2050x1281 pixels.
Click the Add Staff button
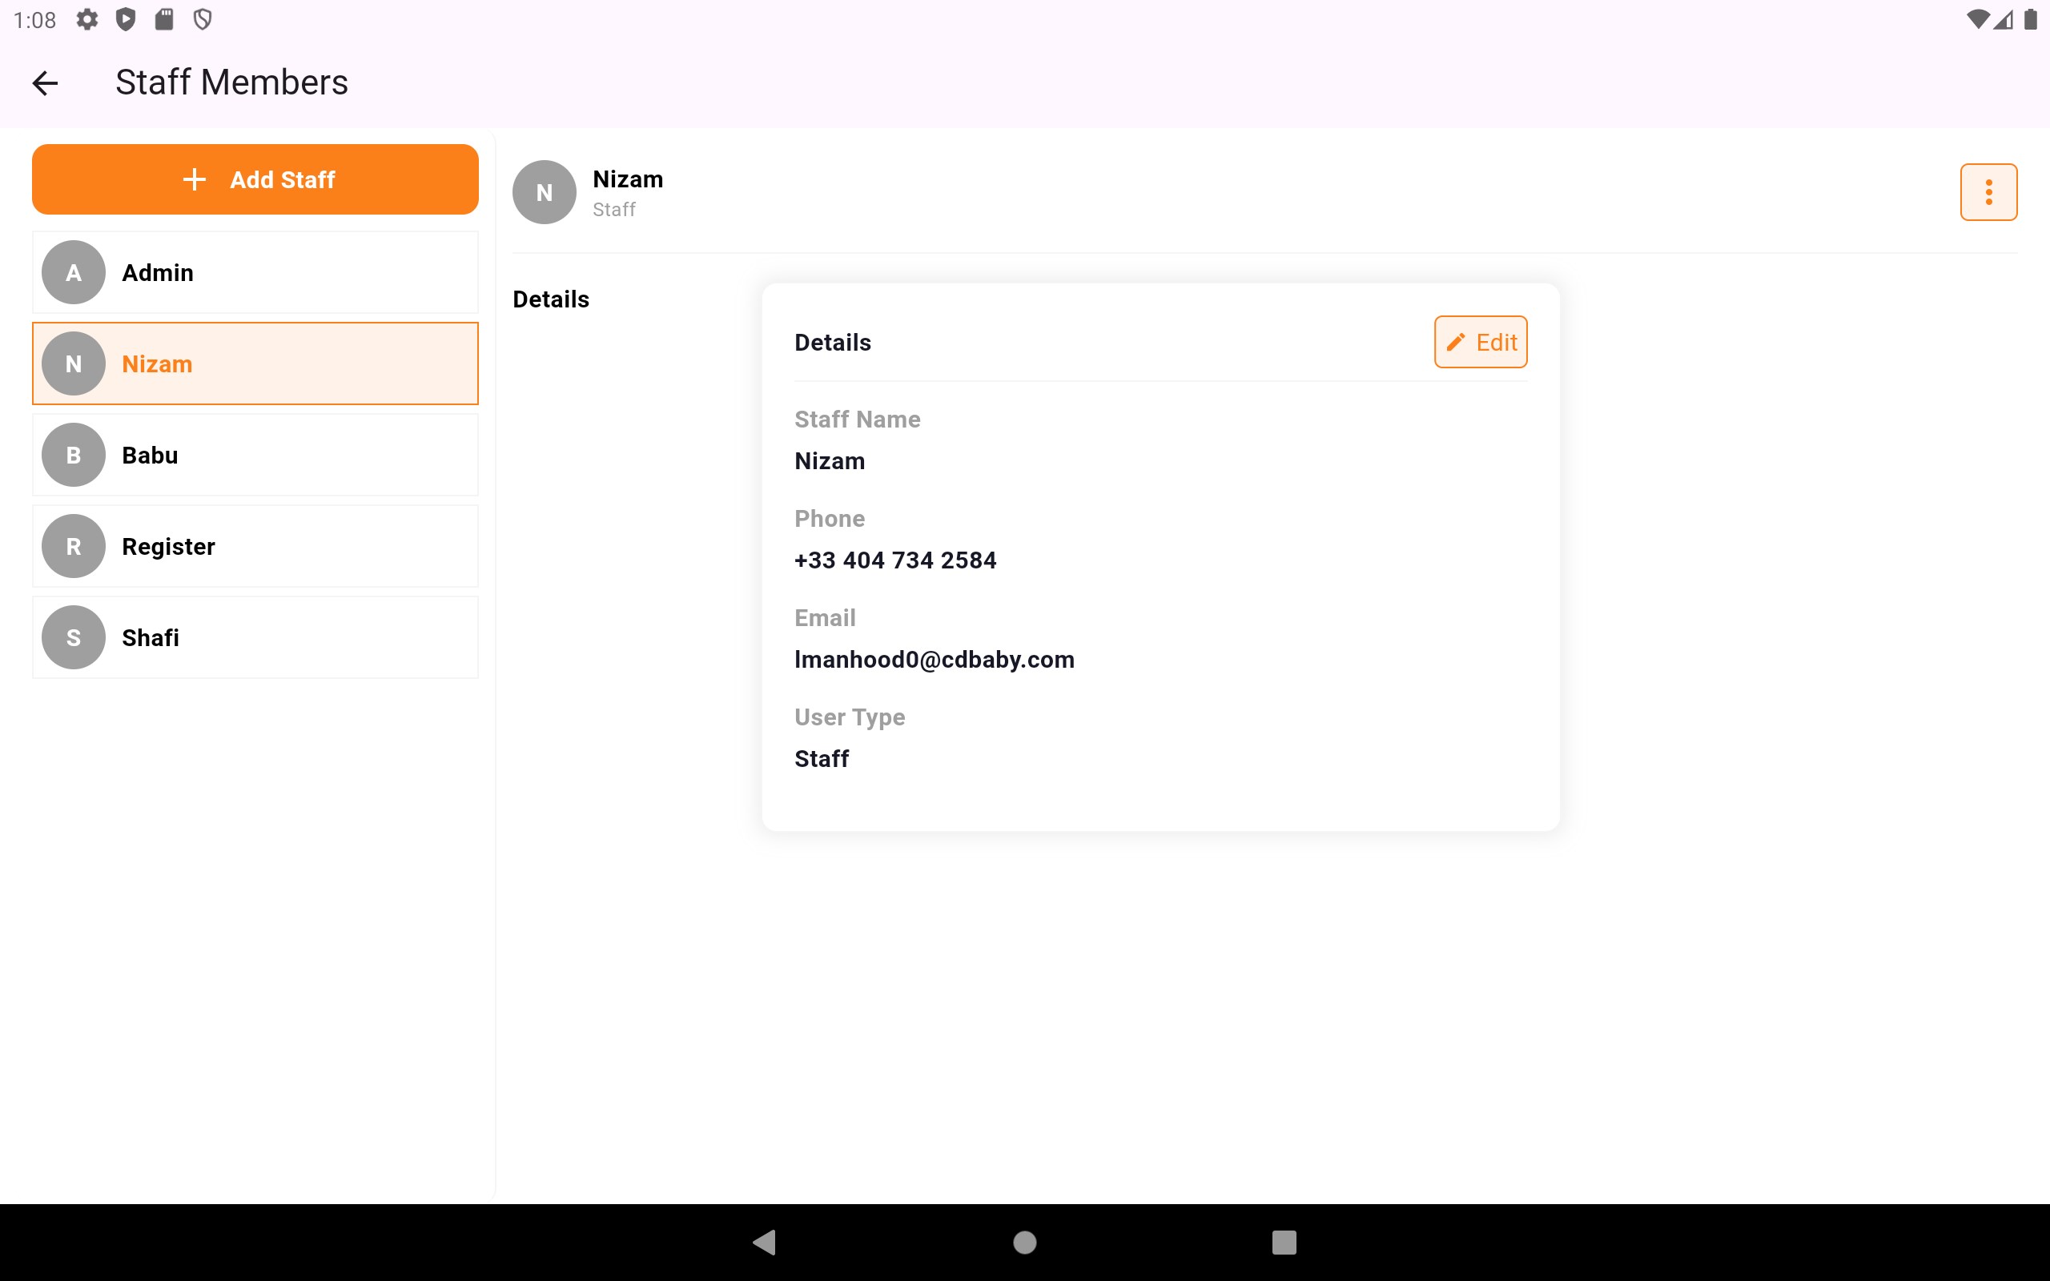[255, 179]
